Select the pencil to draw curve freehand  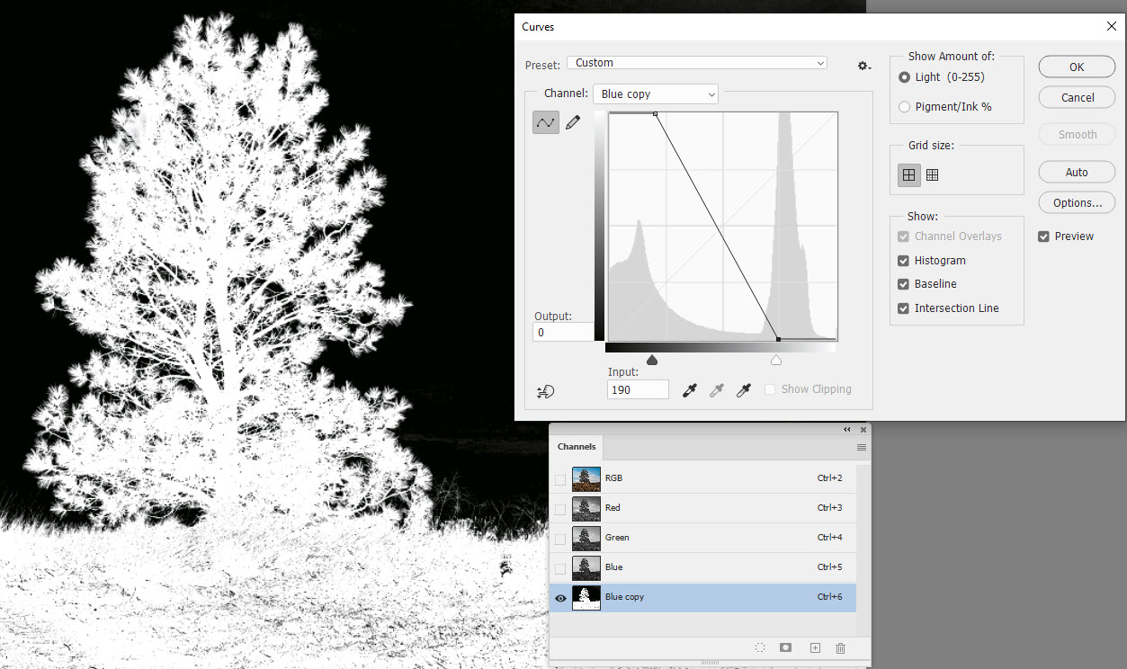pyautogui.click(x=573, y=122)
